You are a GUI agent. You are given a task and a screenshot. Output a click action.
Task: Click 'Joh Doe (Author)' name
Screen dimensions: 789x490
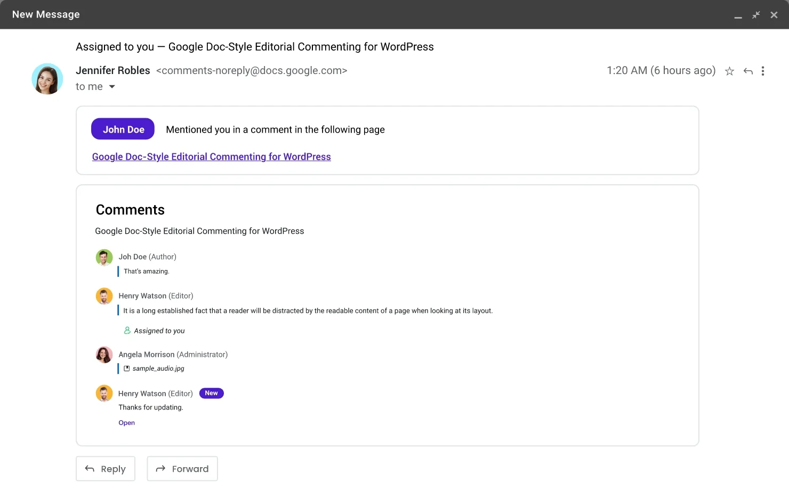pyautogui.click(x=147, y=257)
